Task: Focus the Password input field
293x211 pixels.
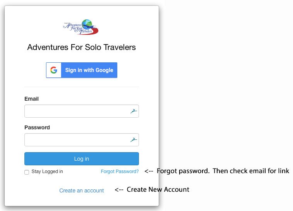Action: point(82,140)
